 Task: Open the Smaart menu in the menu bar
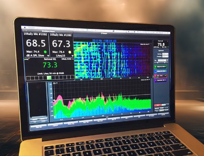point(31,28)
